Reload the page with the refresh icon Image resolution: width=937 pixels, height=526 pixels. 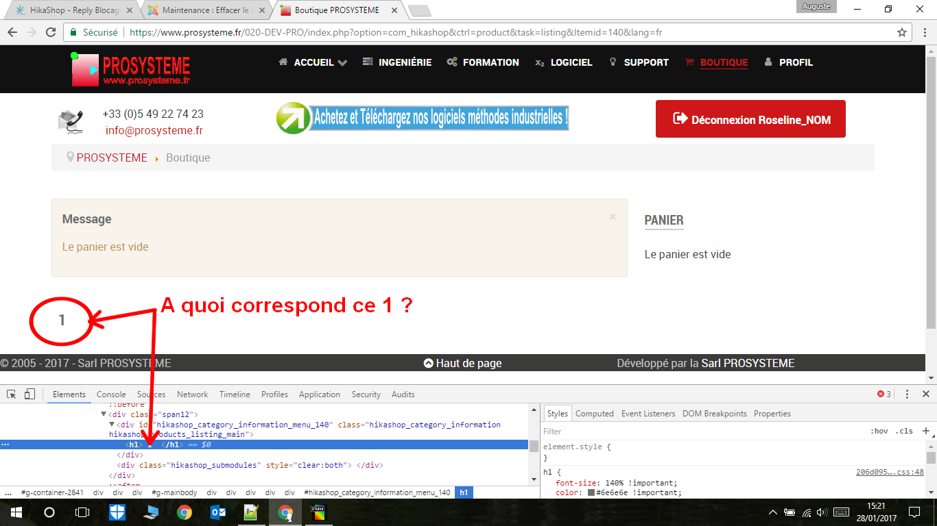point(51,32)
